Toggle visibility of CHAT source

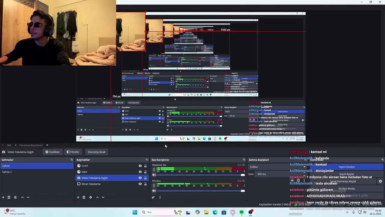[140, 166]
